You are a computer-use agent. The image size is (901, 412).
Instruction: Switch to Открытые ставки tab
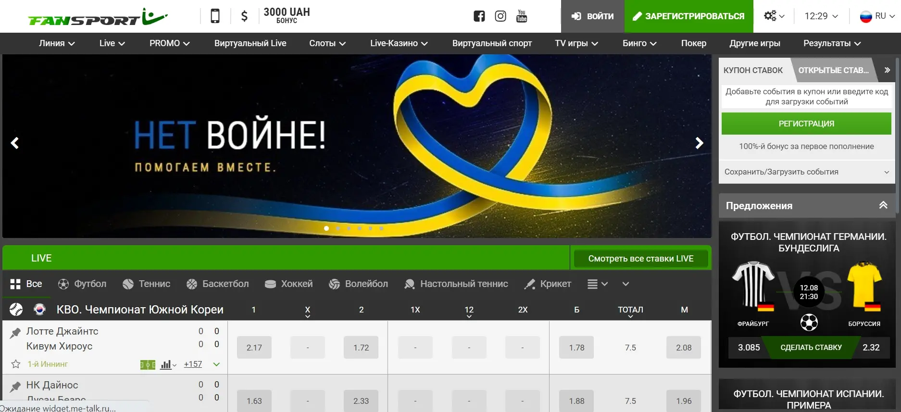pos(833,70)
